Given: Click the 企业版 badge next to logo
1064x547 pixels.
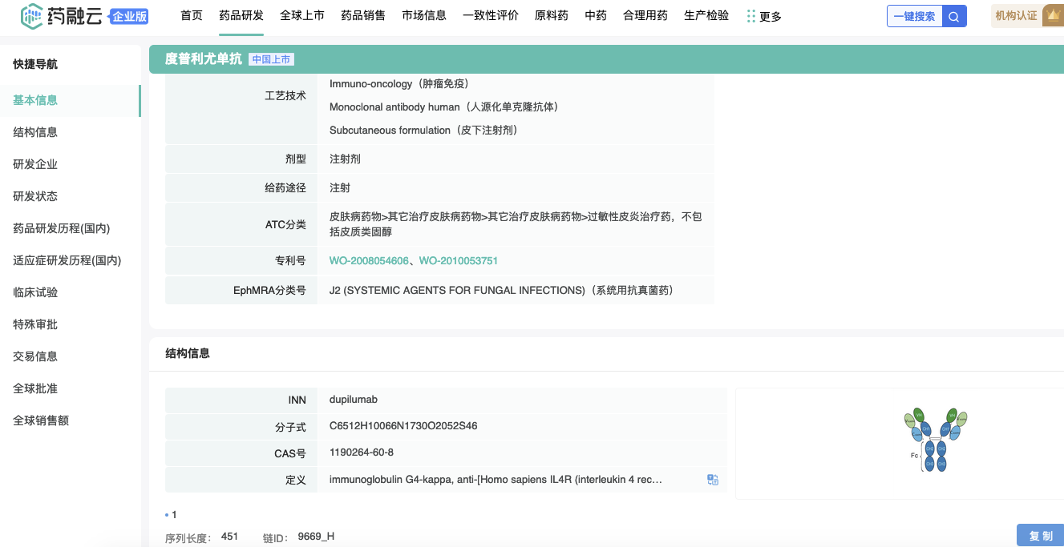Looking at the screenshot, I should tap(129, 16).
